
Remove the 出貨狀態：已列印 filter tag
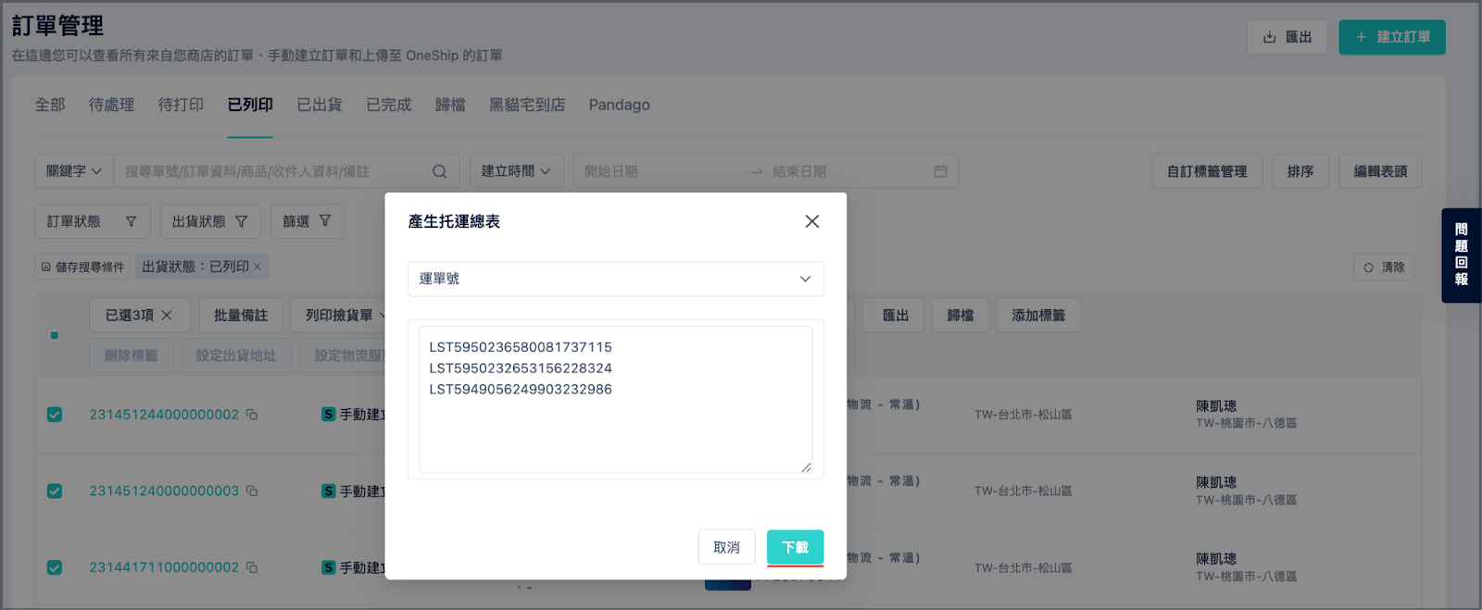[x=257, y=267]
